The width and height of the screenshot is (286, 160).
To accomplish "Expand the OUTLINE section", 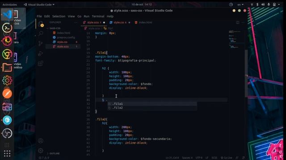I will [53, 153].
